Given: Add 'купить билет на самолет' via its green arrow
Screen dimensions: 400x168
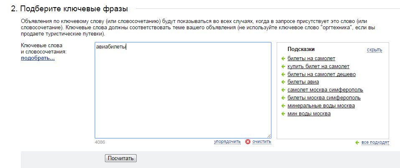Looking at the screenshot, I should (283, 66).
